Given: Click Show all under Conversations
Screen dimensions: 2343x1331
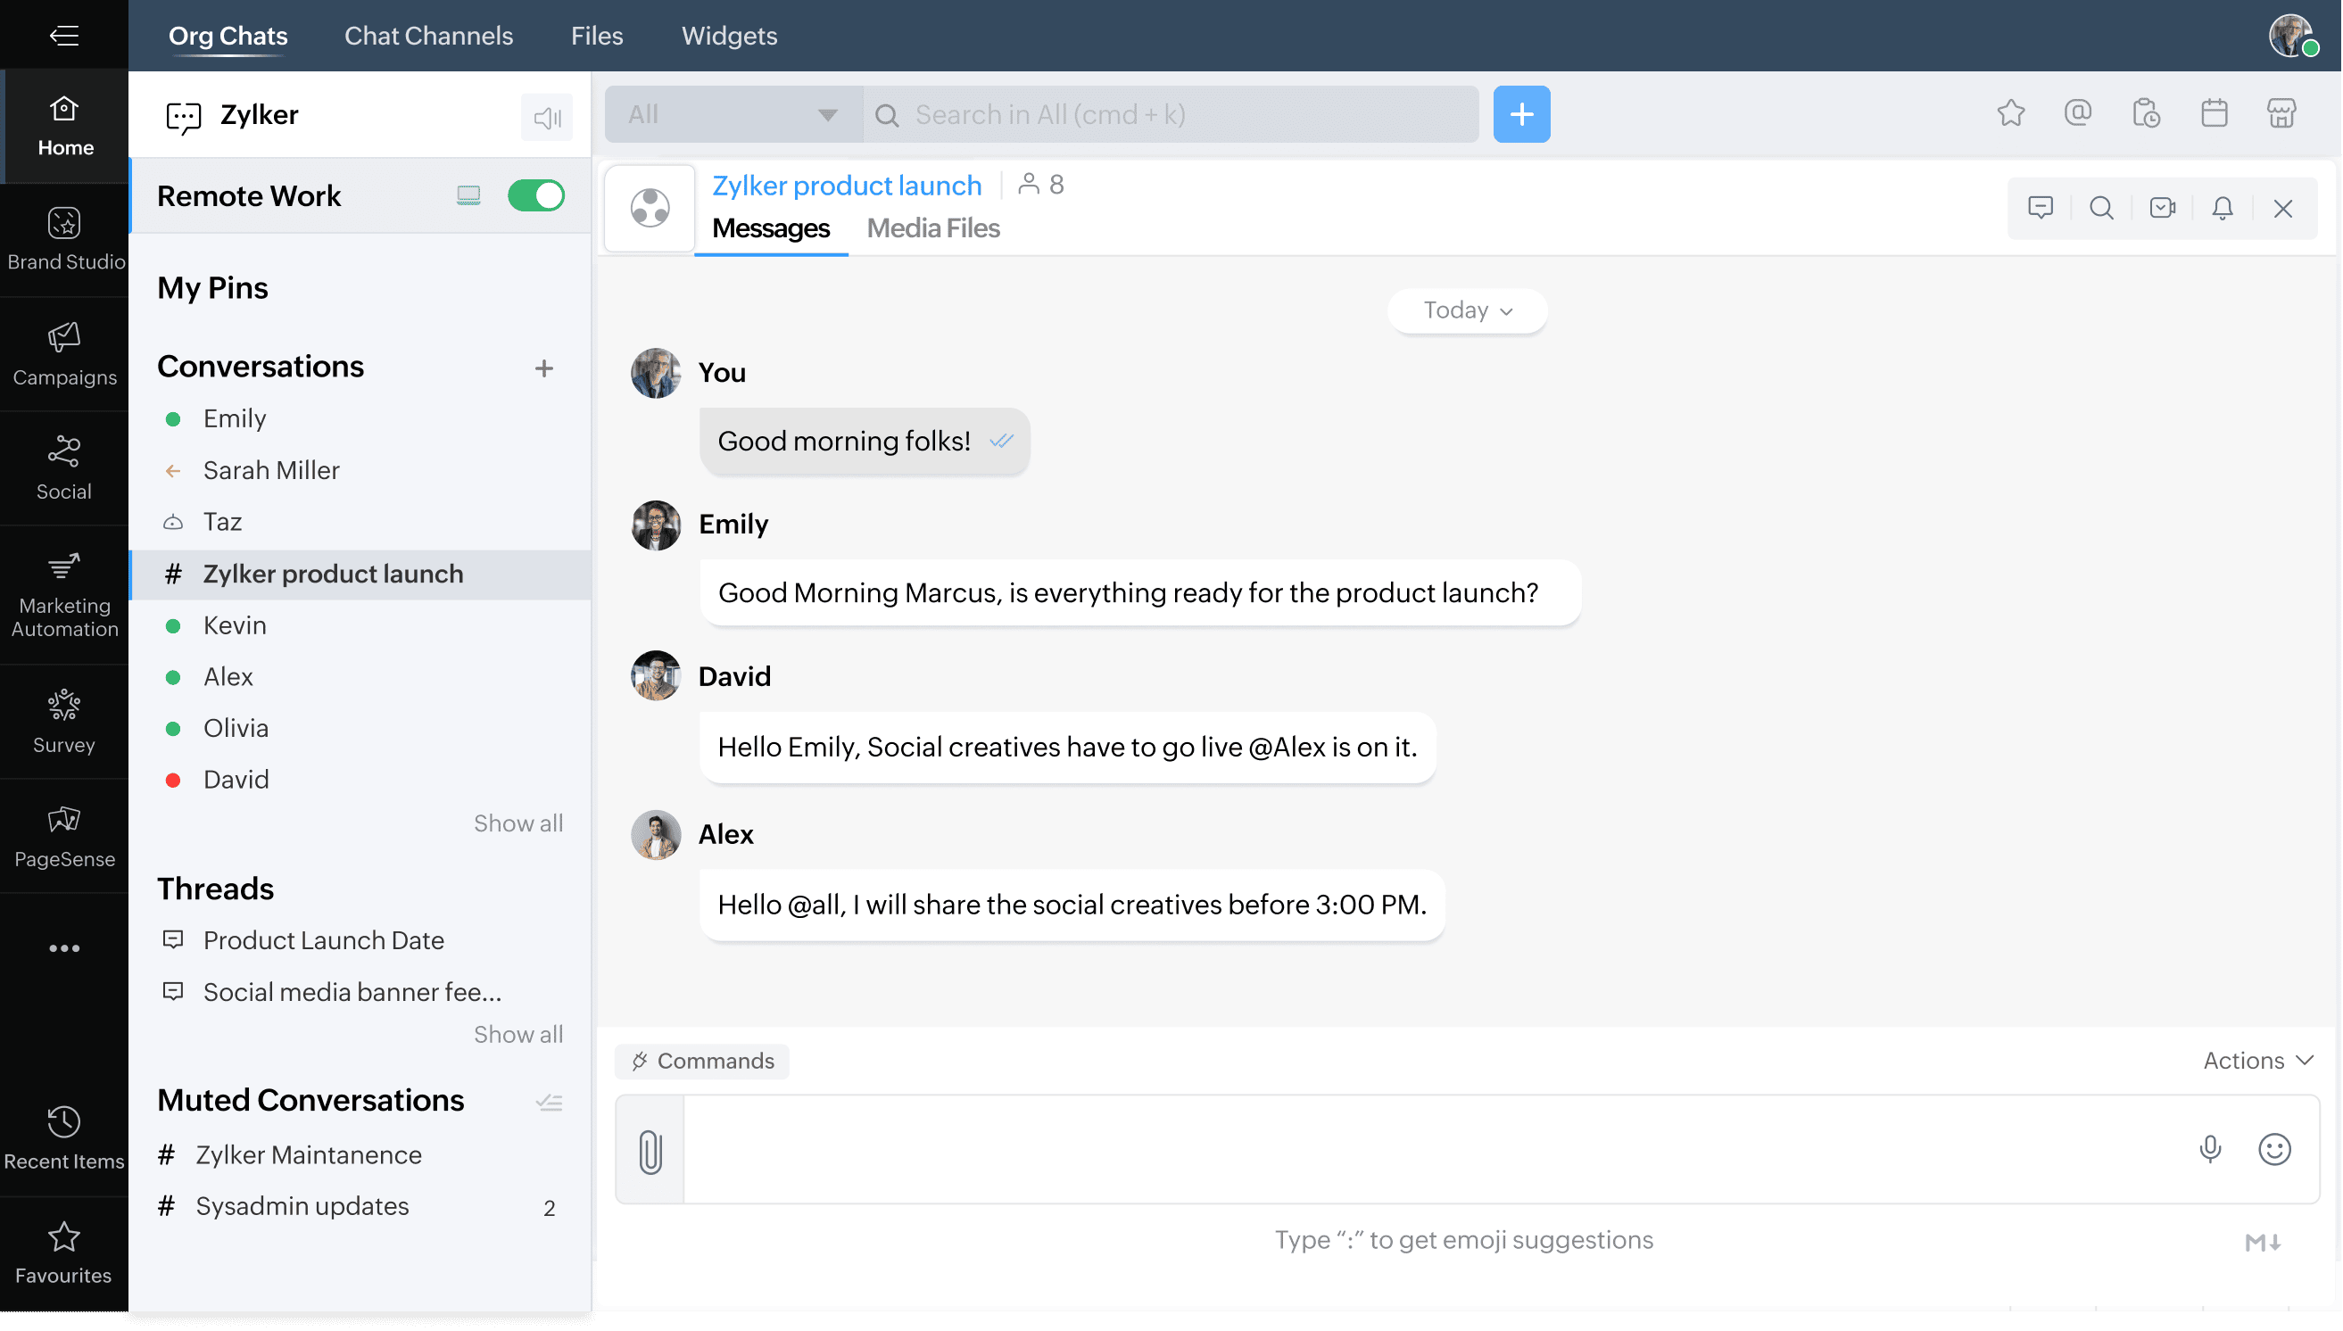Looking at the screenshot, I should click(x=518, y=823).
